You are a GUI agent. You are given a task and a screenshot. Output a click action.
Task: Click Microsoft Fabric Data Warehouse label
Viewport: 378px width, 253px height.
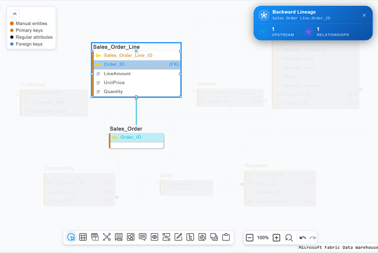[338, 247]
